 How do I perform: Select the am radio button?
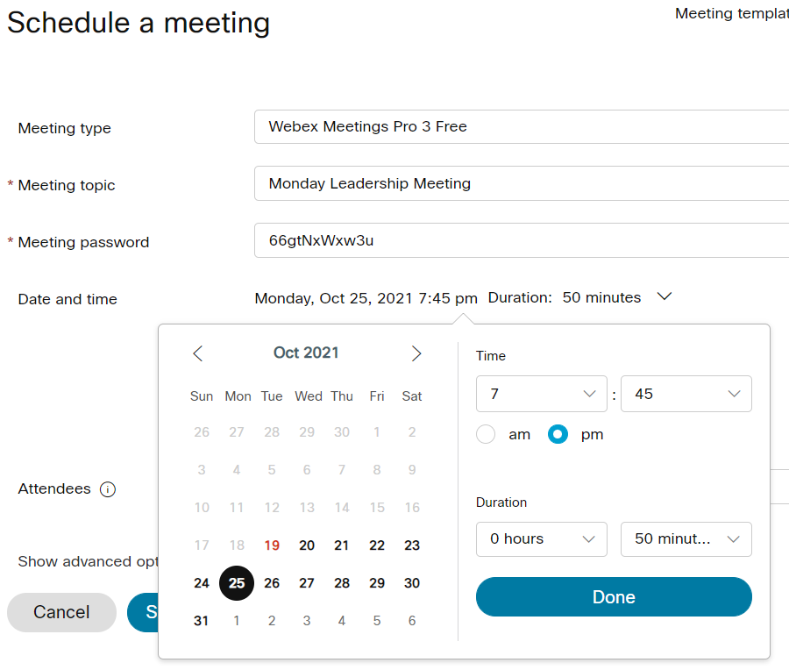(x=486, y=434)
